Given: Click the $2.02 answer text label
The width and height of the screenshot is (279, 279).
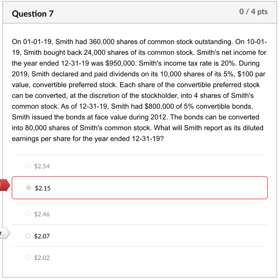Looking at the screenshot, I should point(42,257).
